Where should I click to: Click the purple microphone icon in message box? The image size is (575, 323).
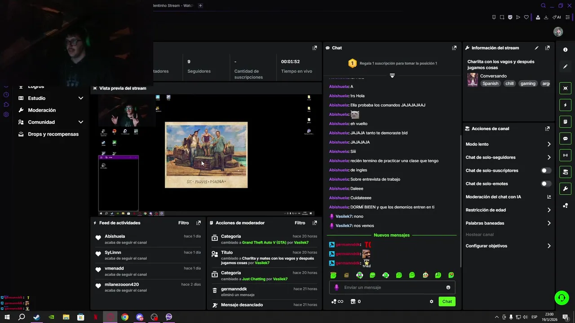coord(336,288)
